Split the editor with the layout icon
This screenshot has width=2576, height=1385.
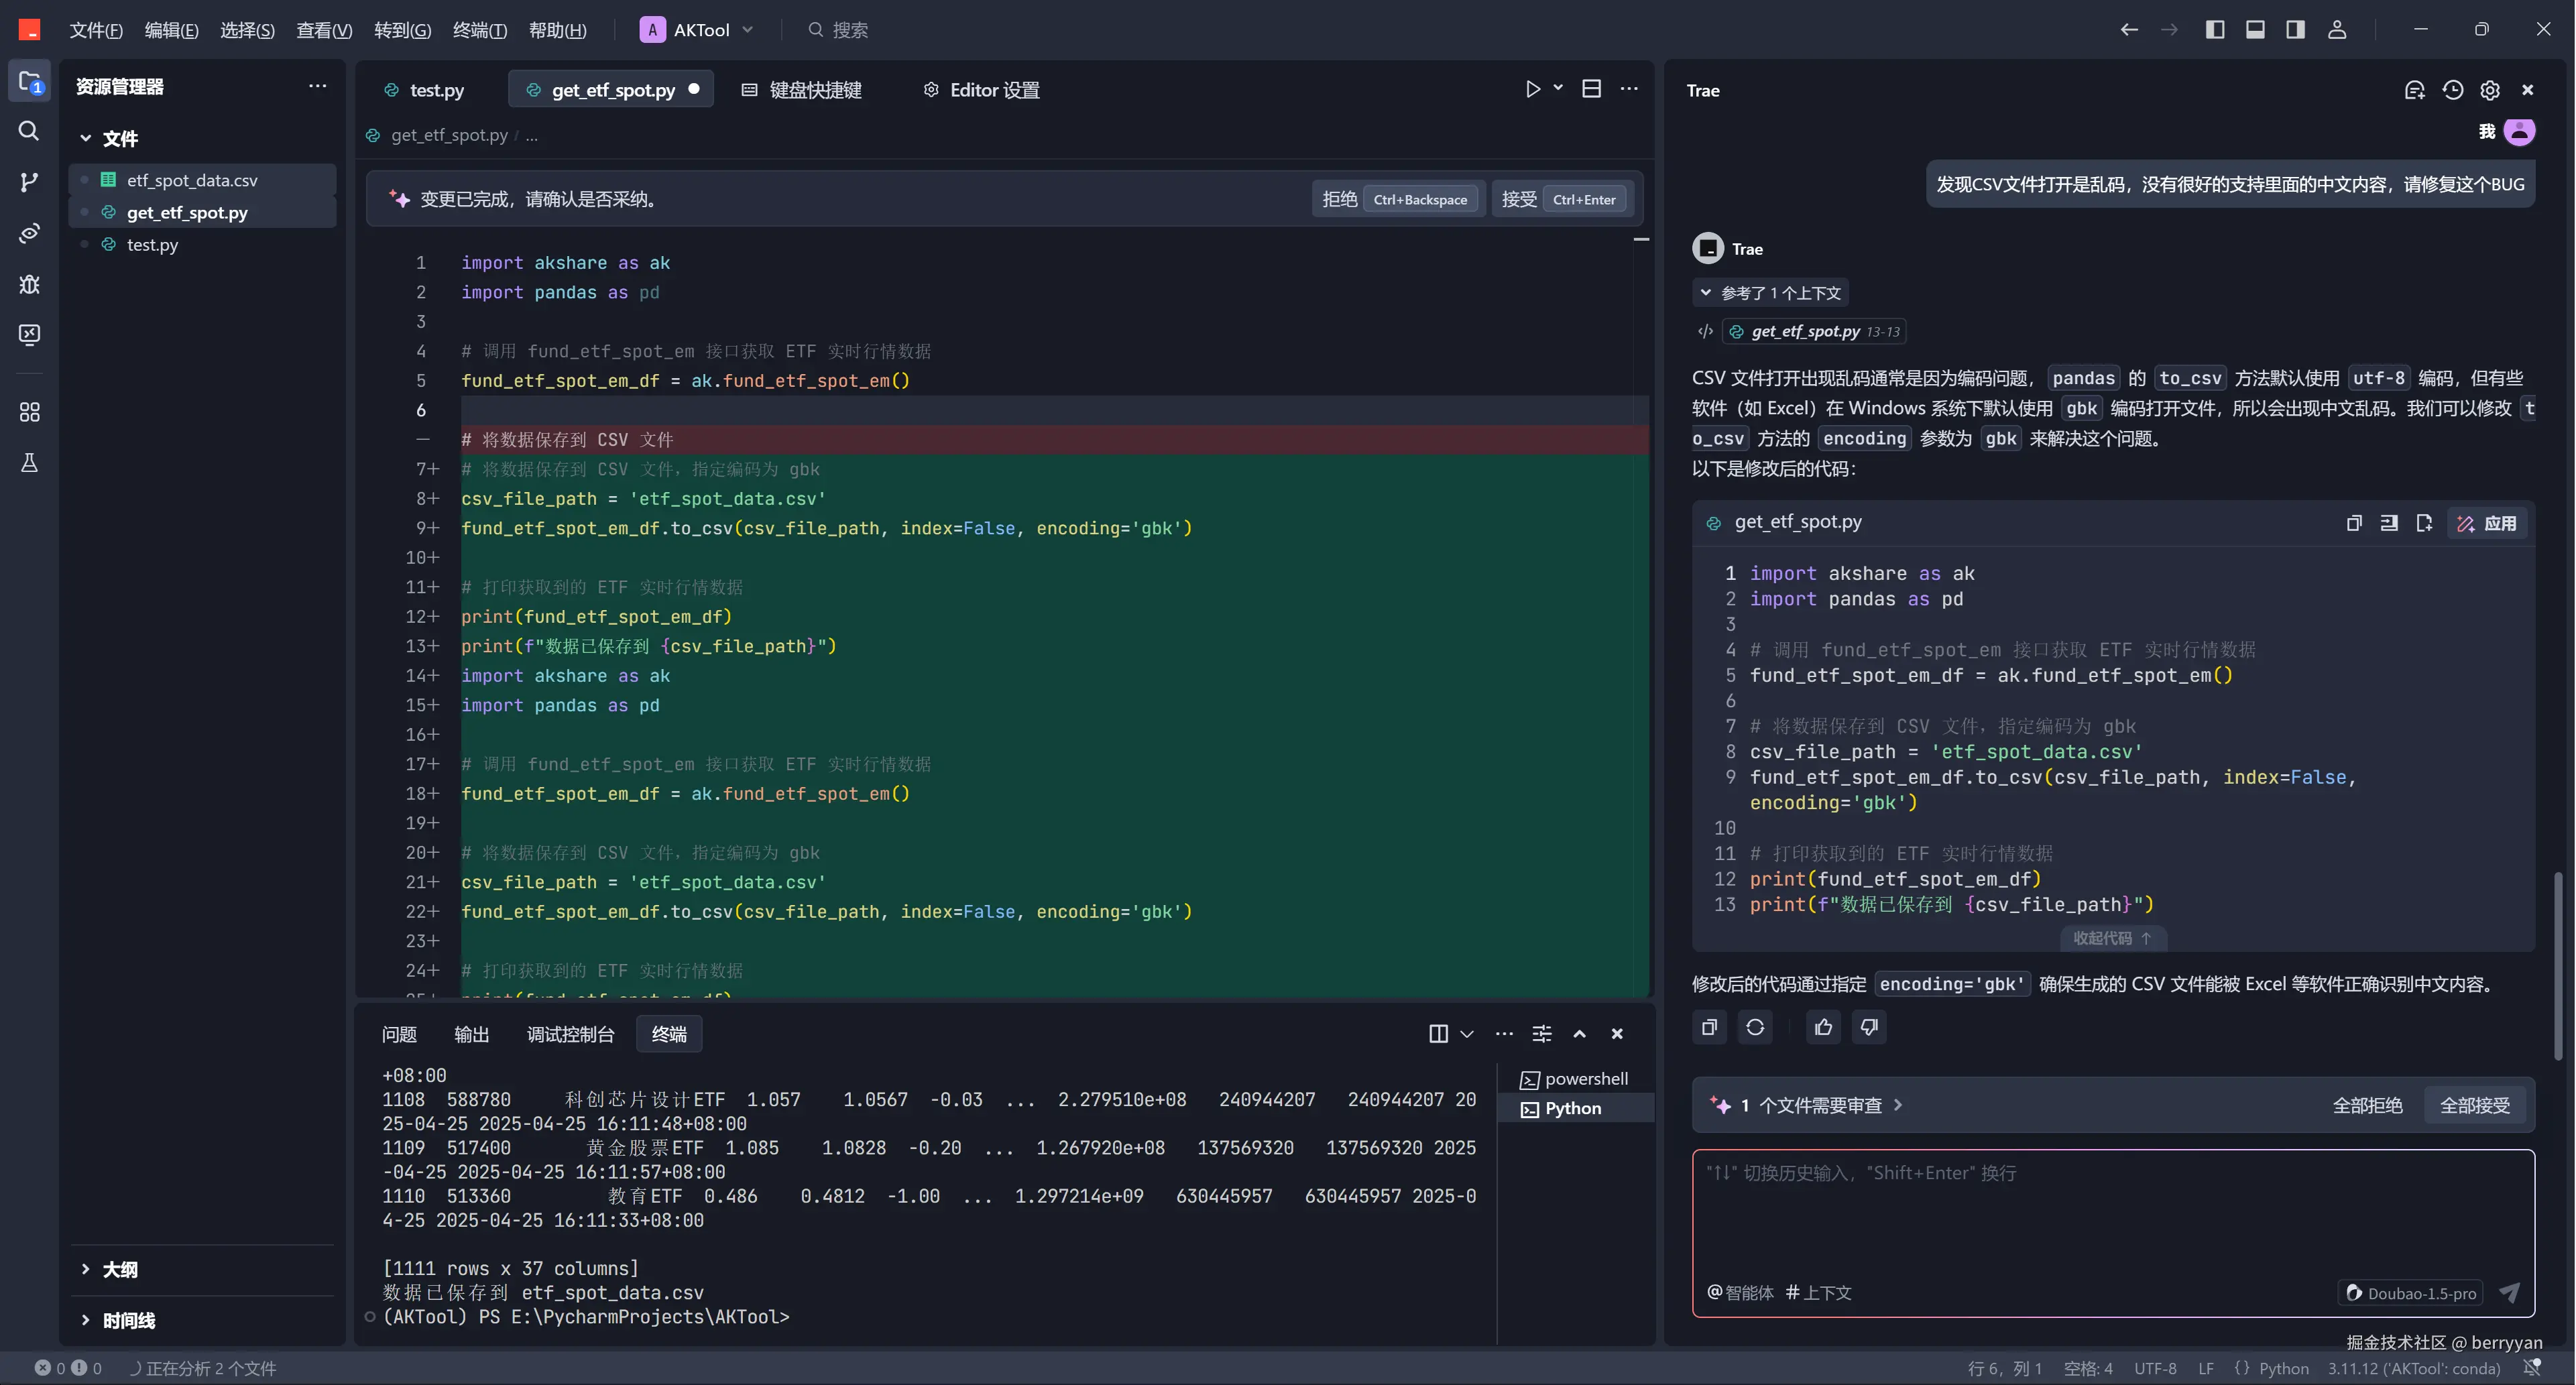coord(1591,89)
